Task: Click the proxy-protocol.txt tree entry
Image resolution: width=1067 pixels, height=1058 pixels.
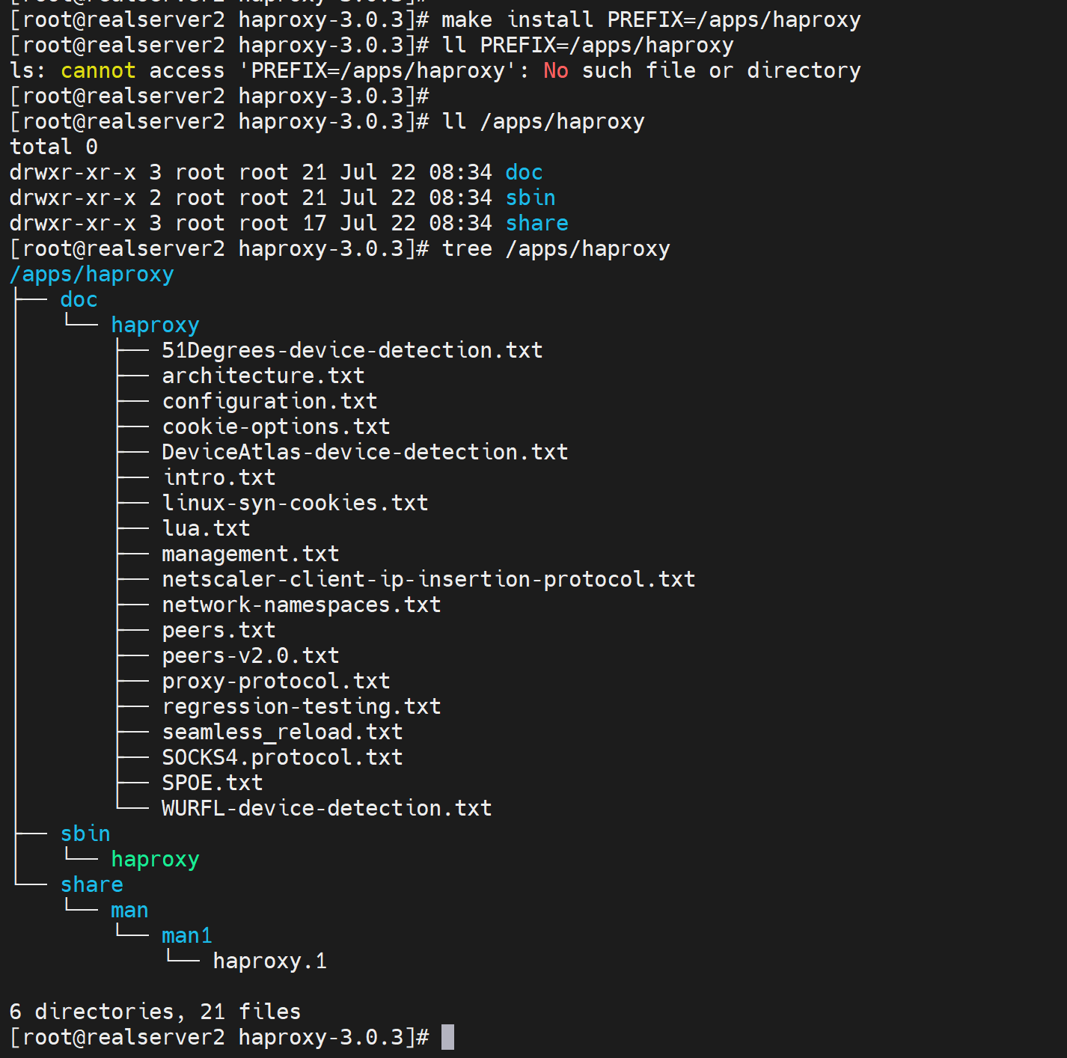Action: (275, 681)
